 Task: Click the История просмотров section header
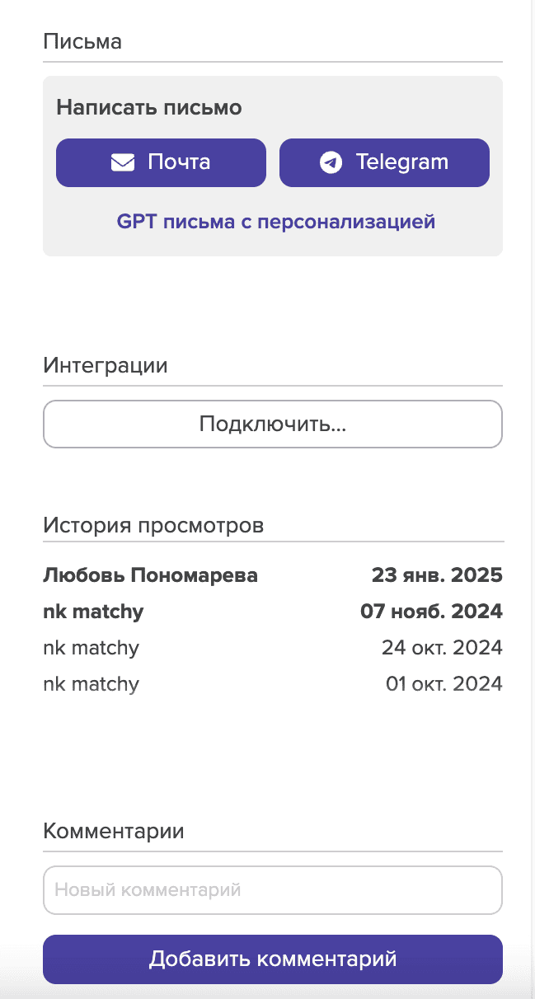153,525
